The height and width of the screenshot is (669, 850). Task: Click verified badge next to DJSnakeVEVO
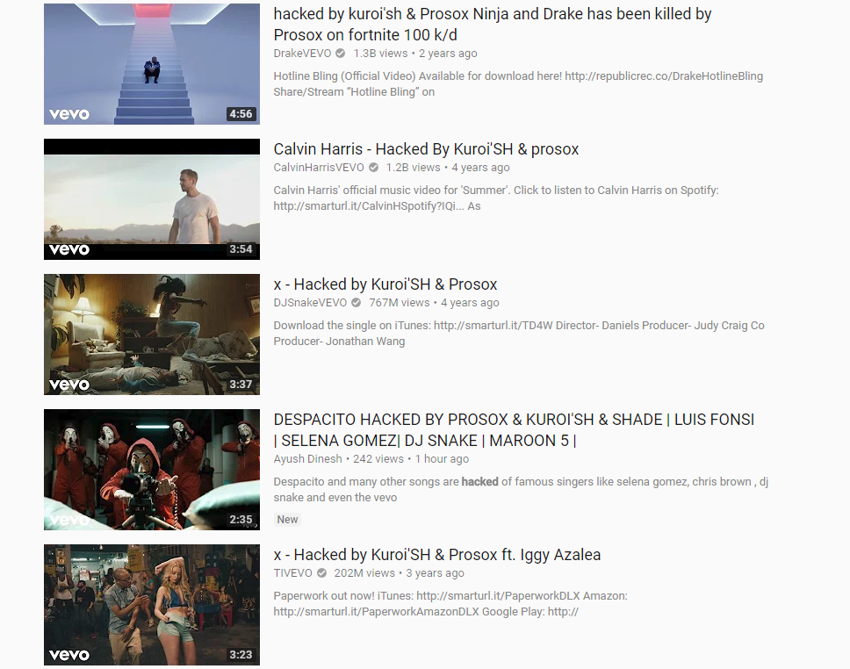click(x=357, y=303)
